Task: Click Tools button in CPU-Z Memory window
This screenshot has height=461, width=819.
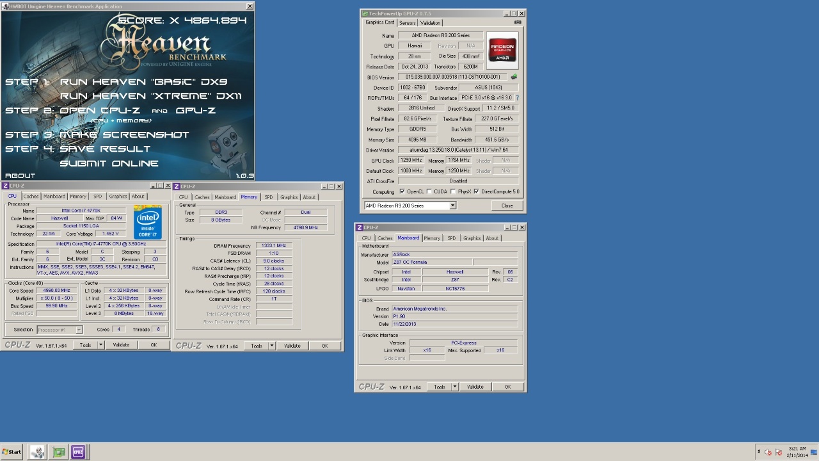Action: (256, 346)
